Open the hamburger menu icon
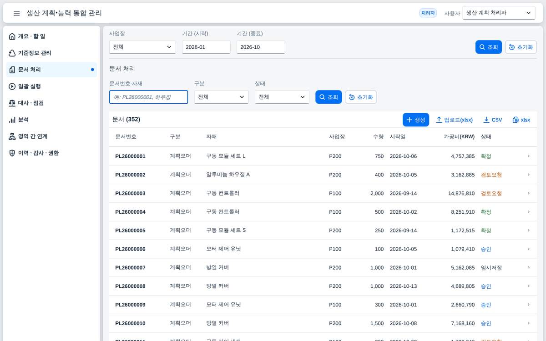The width and height of the screenshot is (546, 341). pos(16,13)
